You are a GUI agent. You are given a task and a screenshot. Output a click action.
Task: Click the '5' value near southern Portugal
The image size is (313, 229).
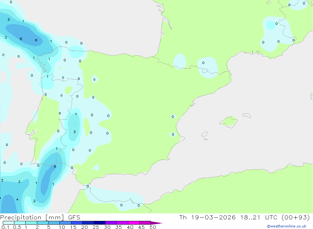coord(55,167)
